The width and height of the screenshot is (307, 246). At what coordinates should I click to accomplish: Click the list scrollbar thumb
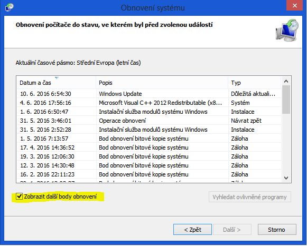pos(286,100)
